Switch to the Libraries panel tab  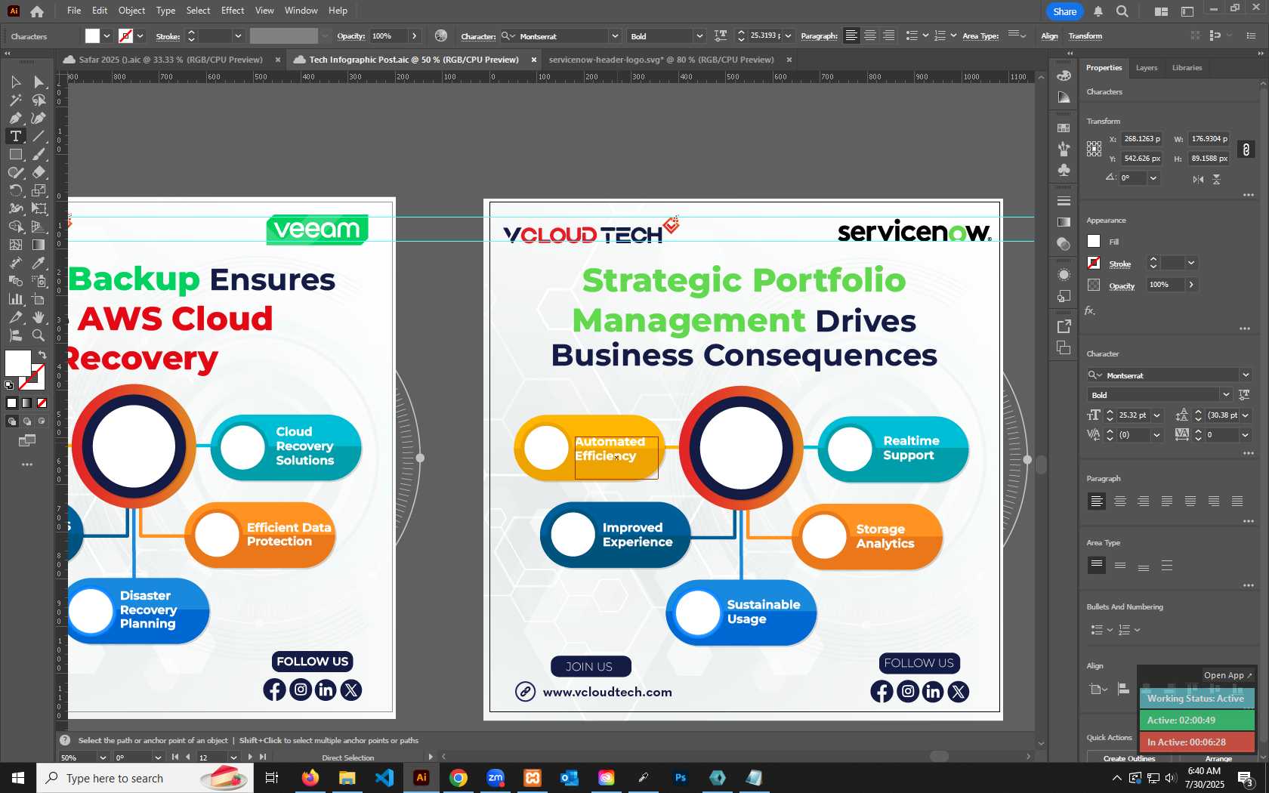pos(1187,68)
